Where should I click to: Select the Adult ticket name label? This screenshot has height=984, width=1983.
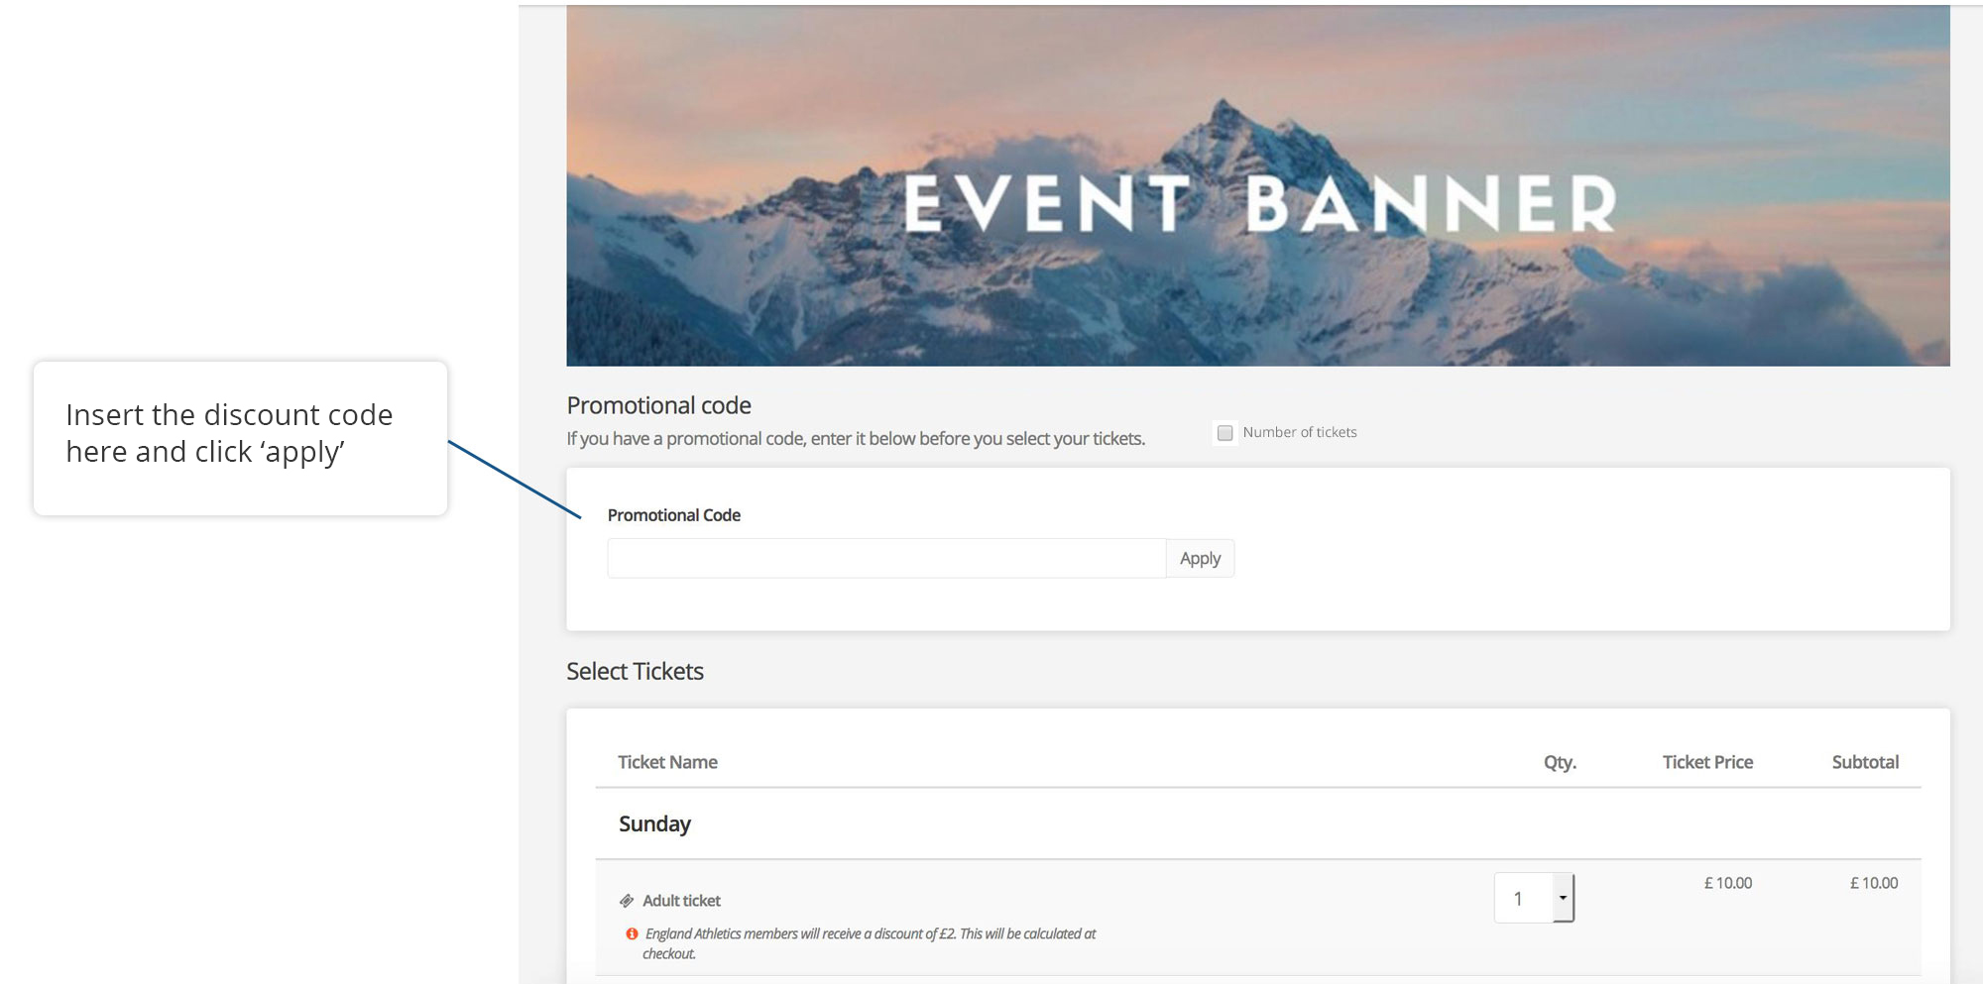click(681, 901)
